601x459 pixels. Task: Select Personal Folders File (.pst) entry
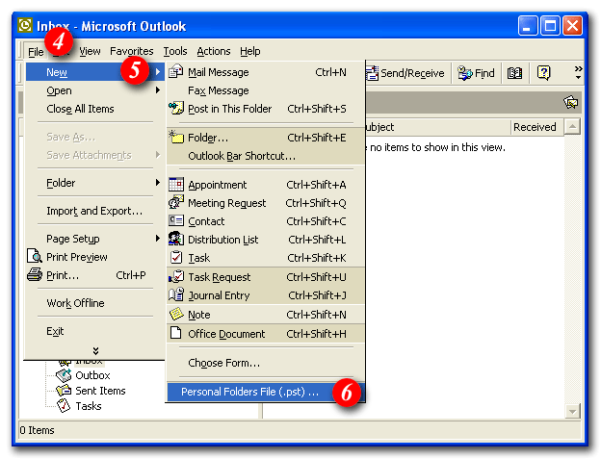coord(248,392)
